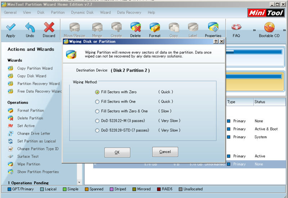Image resolution: width=288 pixels, height=198 pixels.
Task: Click sidebar scroll down arrow
Action: [x=79, y=183]
